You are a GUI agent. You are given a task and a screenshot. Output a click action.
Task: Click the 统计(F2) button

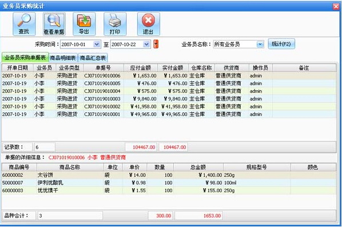point(281,44)
